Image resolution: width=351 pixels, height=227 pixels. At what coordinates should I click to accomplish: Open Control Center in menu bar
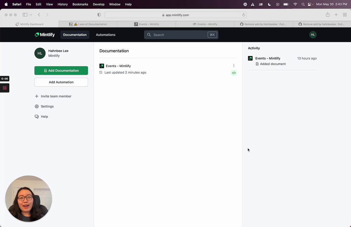pos(310,4)
